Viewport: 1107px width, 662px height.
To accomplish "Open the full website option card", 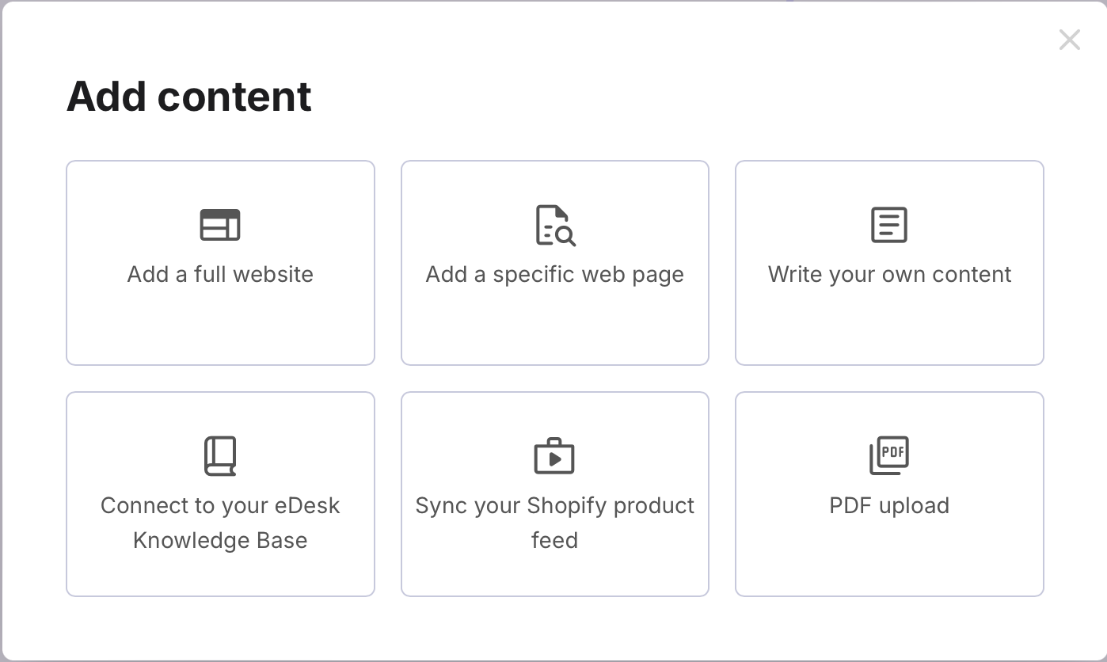I will click(220, 325).
